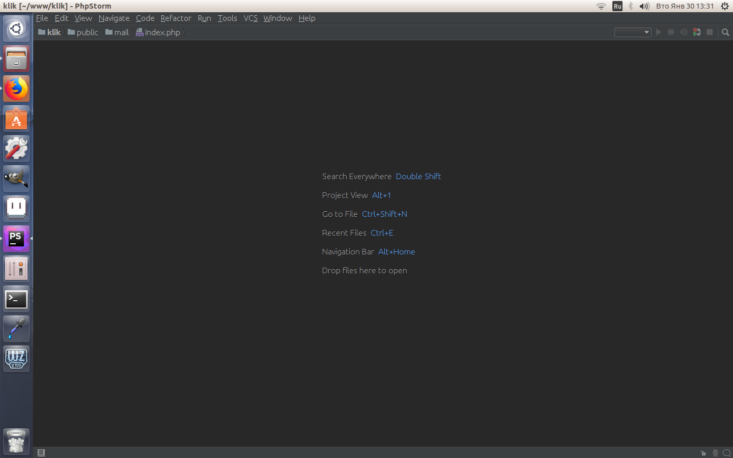
Task: Toggle listening for PHP debug connections
Action: coord(697,32)
